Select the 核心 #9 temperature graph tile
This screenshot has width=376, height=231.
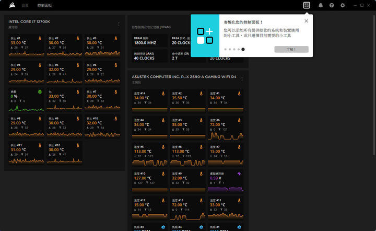tap(64, 126)
